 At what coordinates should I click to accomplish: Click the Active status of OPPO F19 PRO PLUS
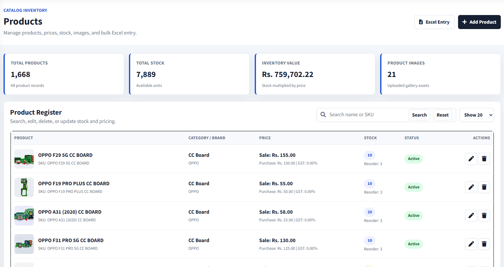click(414, 187)
